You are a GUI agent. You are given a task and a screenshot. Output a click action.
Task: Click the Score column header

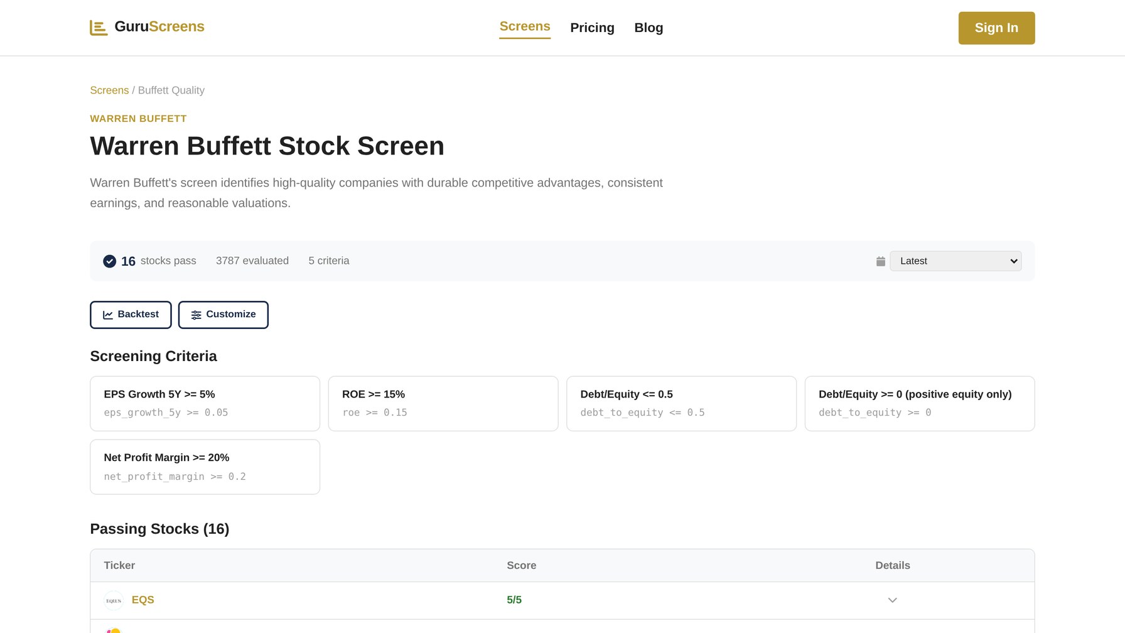tap(522, 566)
